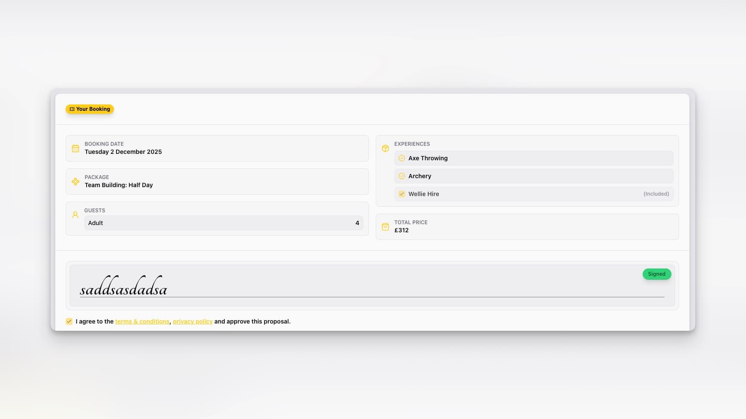
Task: Click the ticket icon in Your Booking badge
Action: pos(72,109)
